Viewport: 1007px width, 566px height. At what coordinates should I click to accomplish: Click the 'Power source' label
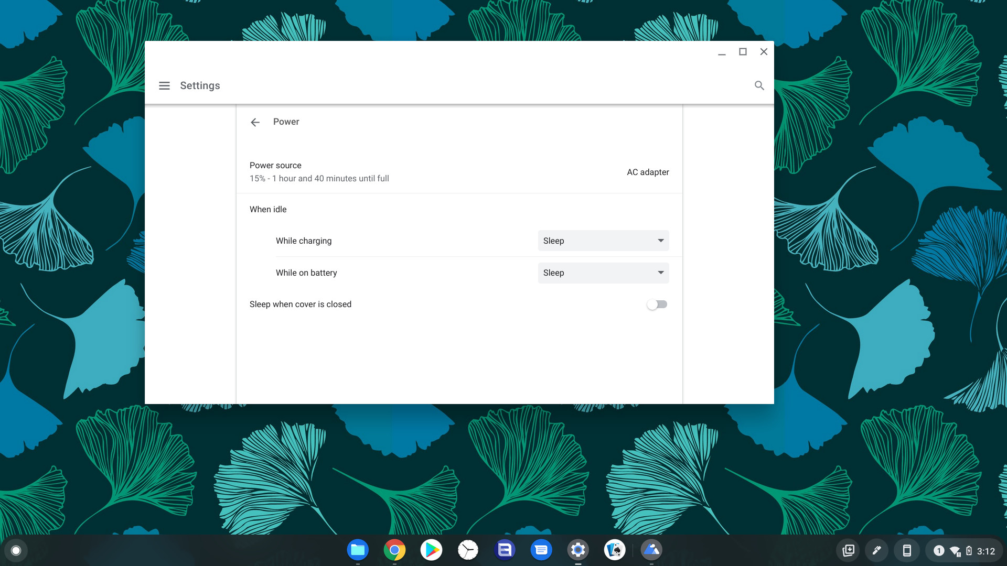tap(275, 165)
